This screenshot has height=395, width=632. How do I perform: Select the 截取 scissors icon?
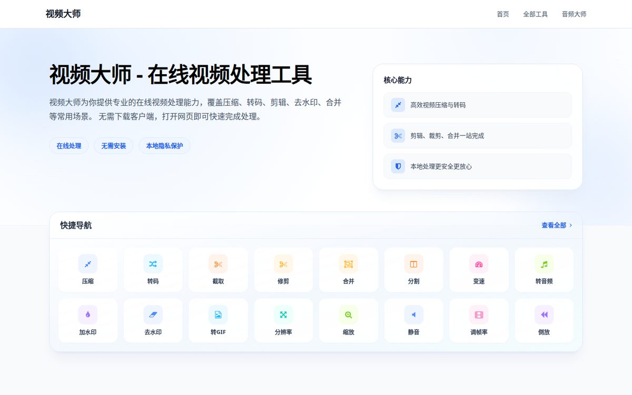pyautogui.click(x=218, y=264)
